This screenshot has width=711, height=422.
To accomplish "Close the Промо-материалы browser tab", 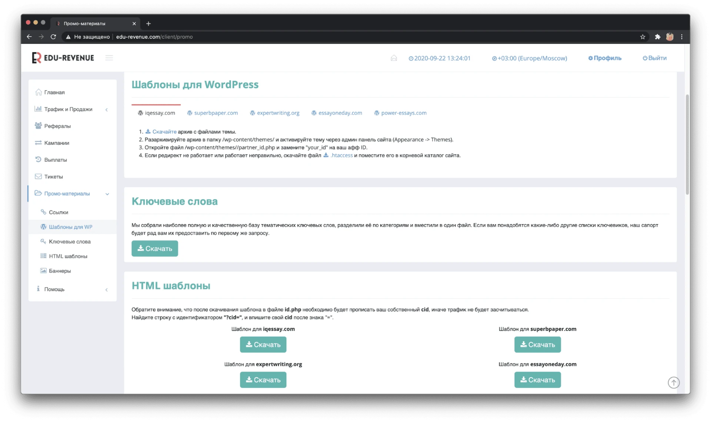I will (x=134, y=23).
